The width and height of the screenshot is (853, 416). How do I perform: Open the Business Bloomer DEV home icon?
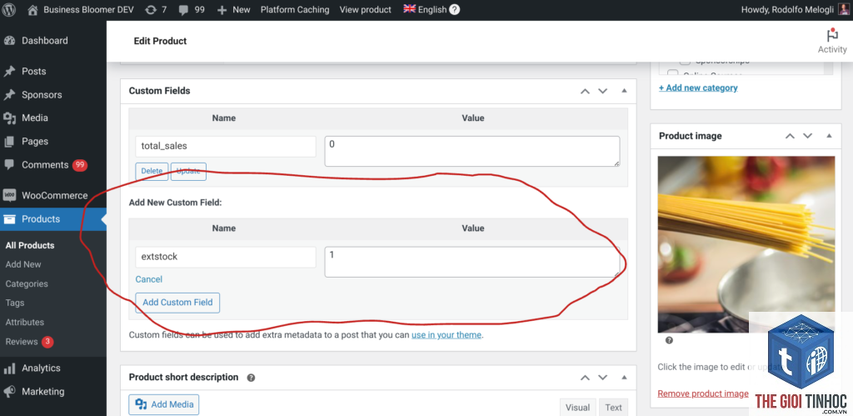pyautogui.click(x=32, y=9)
